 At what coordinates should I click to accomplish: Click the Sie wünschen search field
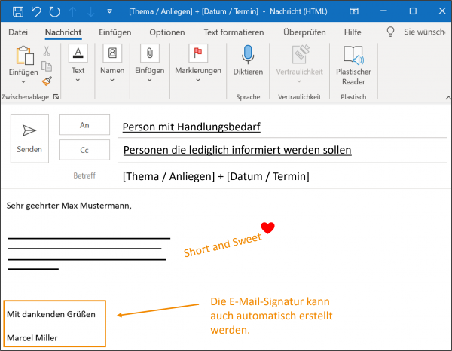coord(424,32)
